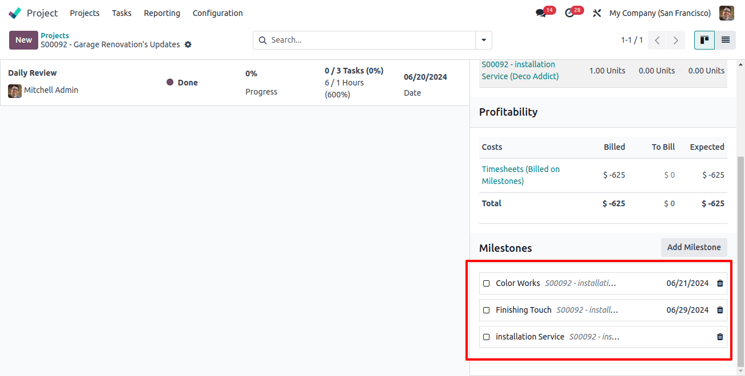Click the Costs column header

492,147
